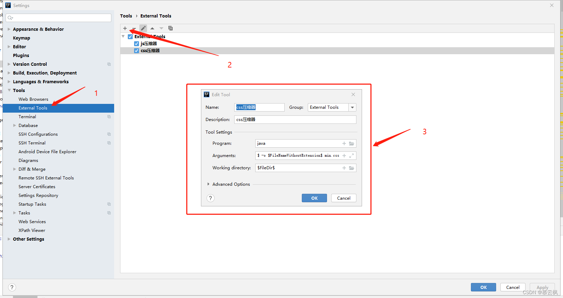Click the settings search field
The height and width of the screenshot is (298, 563).
coord(59,18)
